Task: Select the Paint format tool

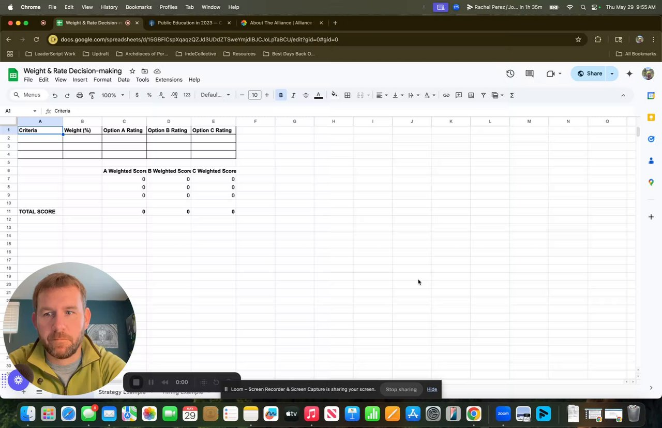Action: 92,95
